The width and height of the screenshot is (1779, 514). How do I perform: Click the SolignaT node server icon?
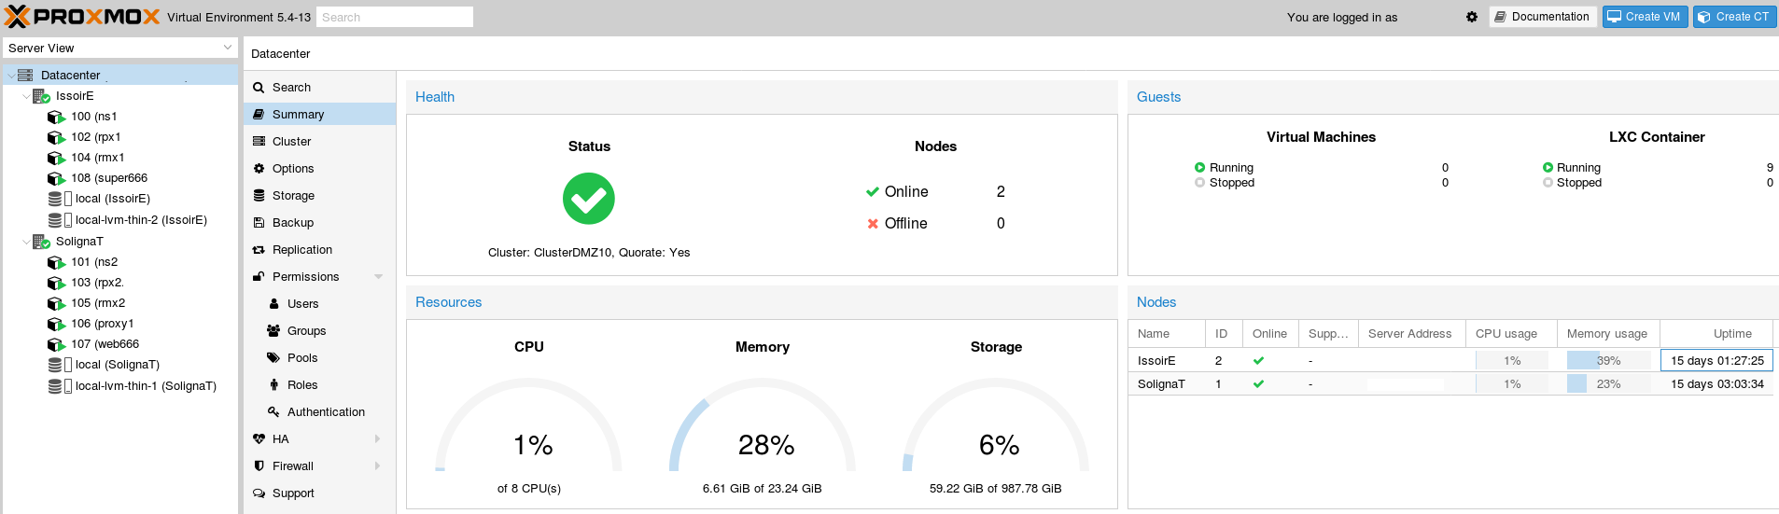(41, 242)
